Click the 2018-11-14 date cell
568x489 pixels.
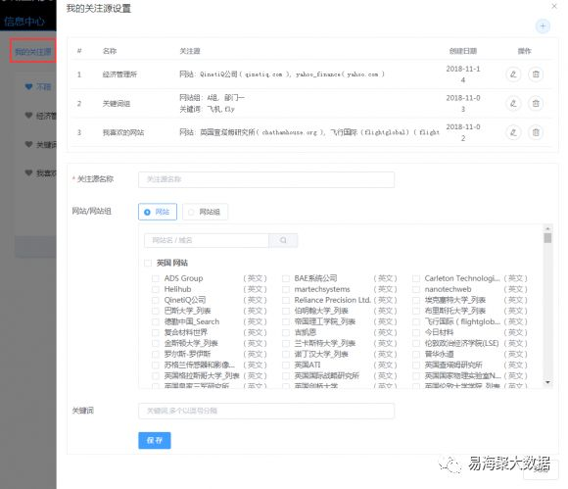(463, 74)
